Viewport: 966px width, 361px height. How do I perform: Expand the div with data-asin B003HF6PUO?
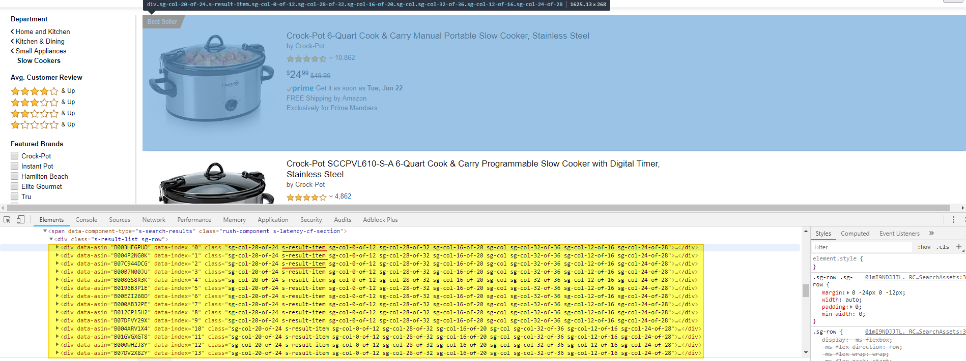[57, 247]
